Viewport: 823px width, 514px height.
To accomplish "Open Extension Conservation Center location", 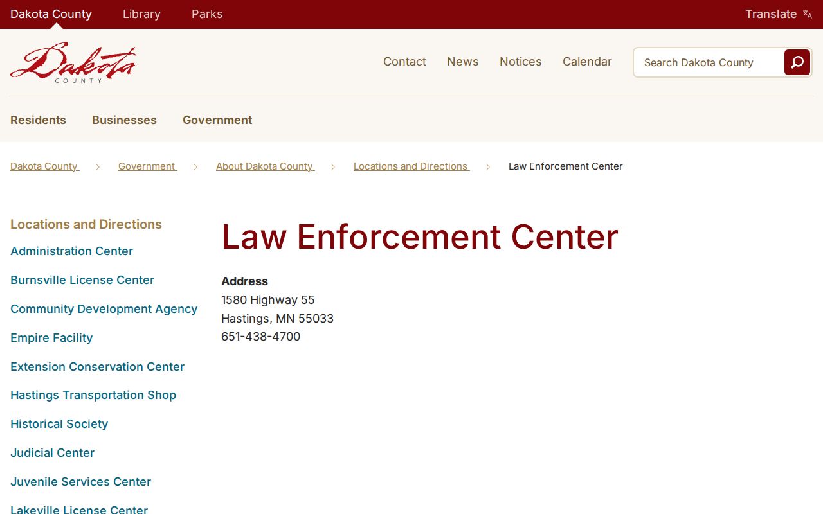I will [97, 367].
